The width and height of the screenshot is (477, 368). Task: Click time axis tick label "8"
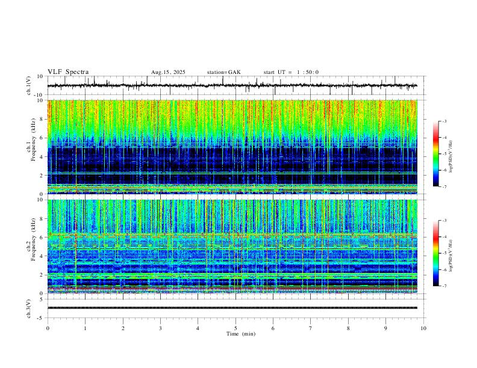(348, 328)
